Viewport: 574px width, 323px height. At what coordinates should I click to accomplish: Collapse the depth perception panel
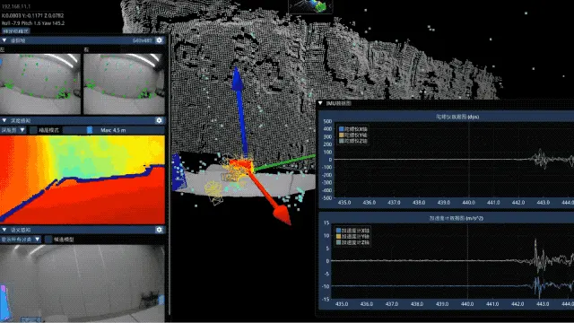pyautogui.click(x=4, y=120)
